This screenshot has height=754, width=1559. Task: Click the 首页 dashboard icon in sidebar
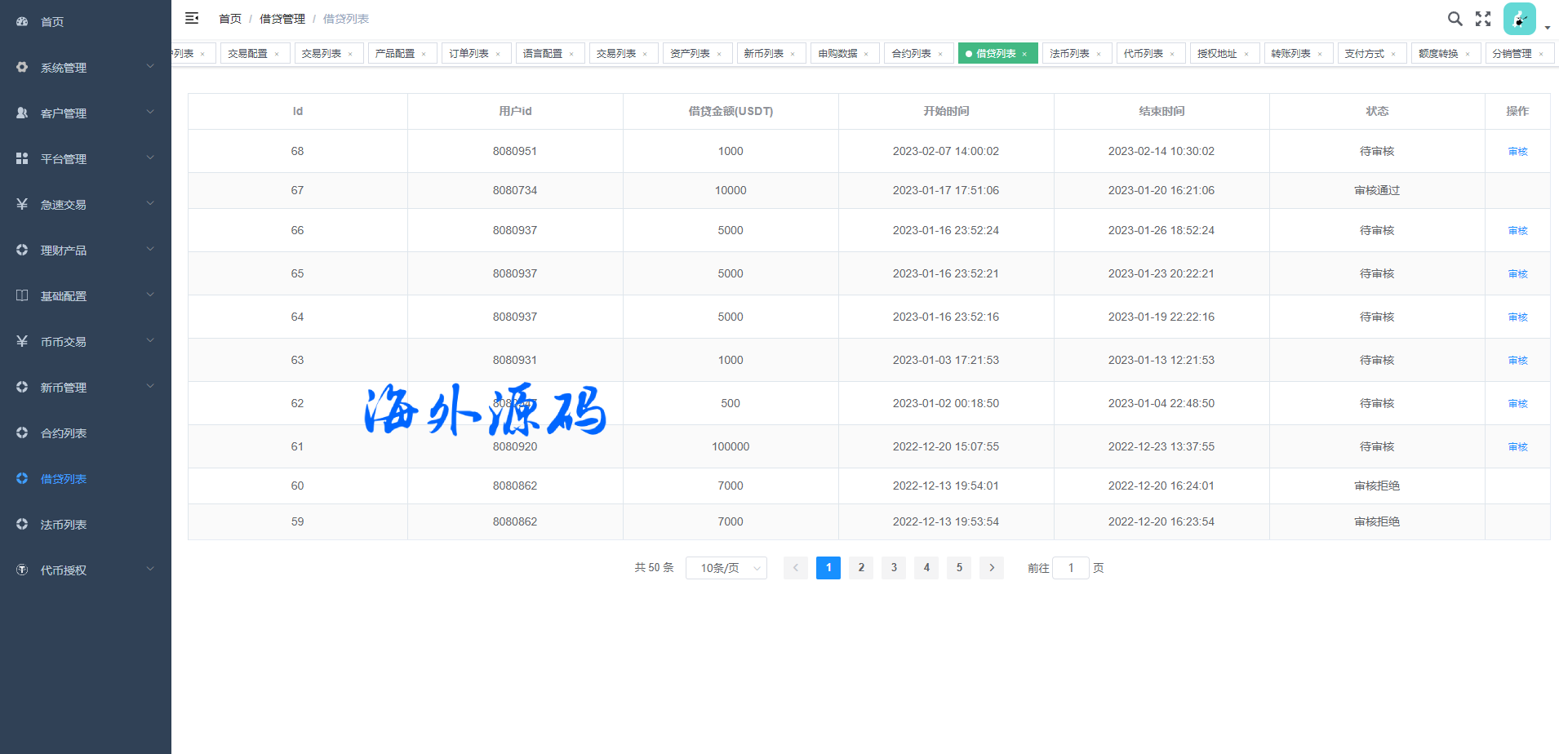click(22, 22)
